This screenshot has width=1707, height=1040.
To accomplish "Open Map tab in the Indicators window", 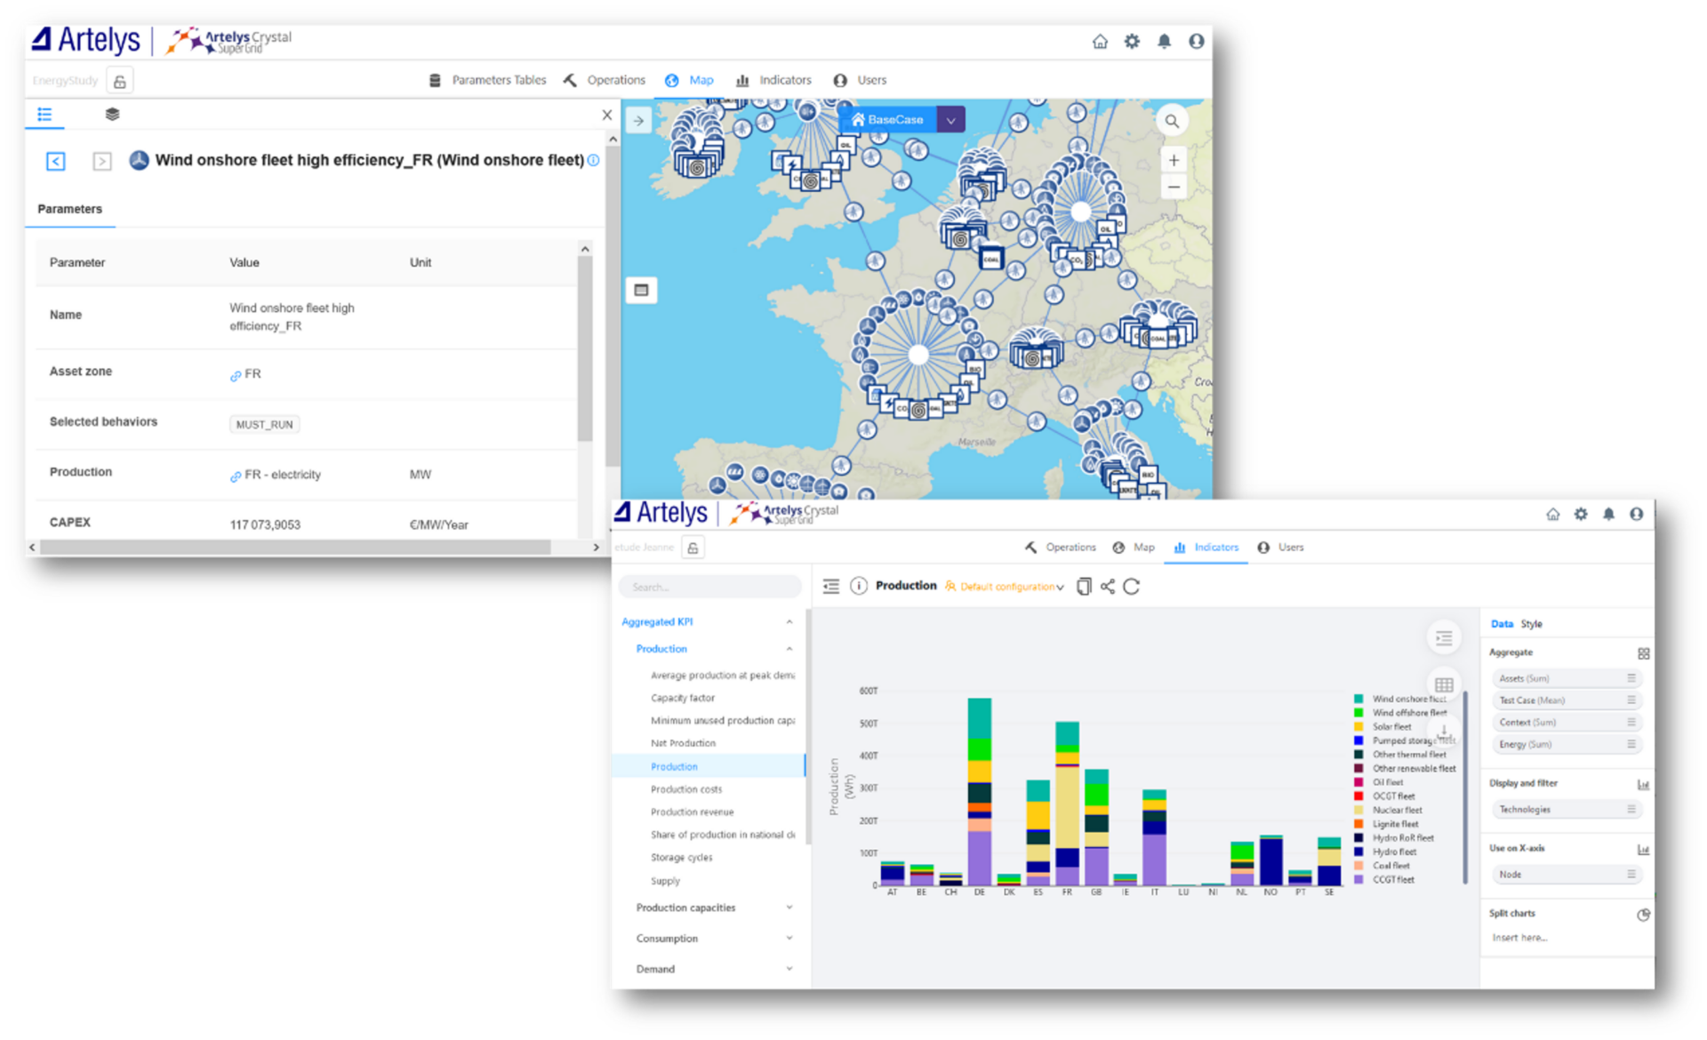I will click(x=1134, y=548).
